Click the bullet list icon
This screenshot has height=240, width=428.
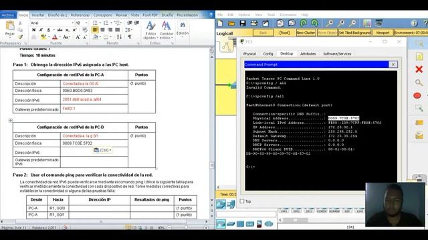[95, 23]
